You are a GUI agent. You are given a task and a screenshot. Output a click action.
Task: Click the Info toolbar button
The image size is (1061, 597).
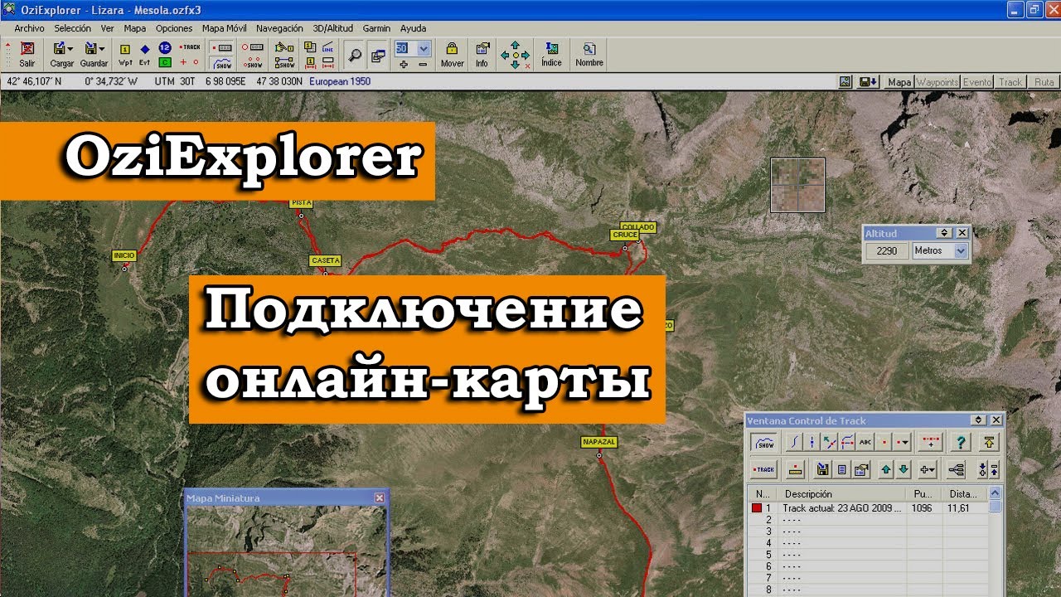point(482,54)
